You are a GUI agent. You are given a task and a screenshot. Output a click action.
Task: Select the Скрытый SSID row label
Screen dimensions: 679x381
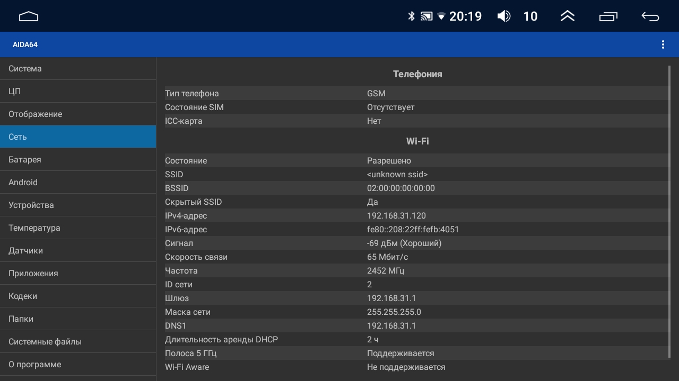194,202
